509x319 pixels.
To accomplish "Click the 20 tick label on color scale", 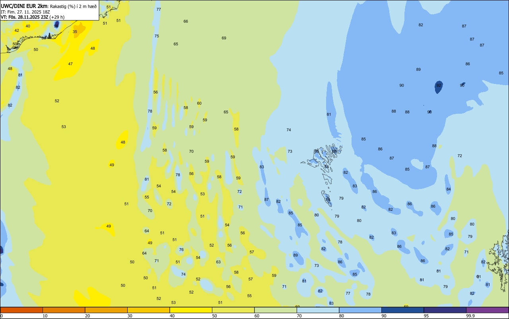I will (87, 316).
